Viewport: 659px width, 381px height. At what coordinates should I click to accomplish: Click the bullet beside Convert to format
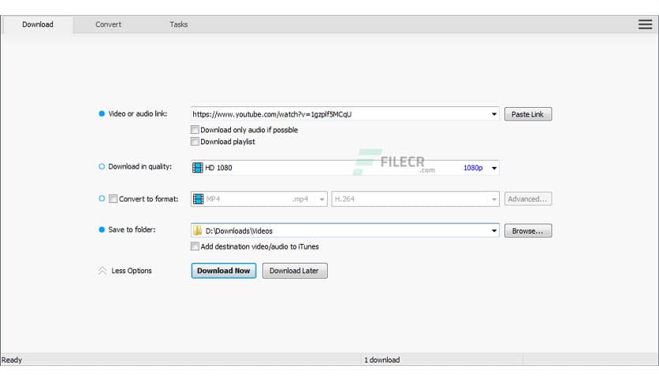point(101,198)
